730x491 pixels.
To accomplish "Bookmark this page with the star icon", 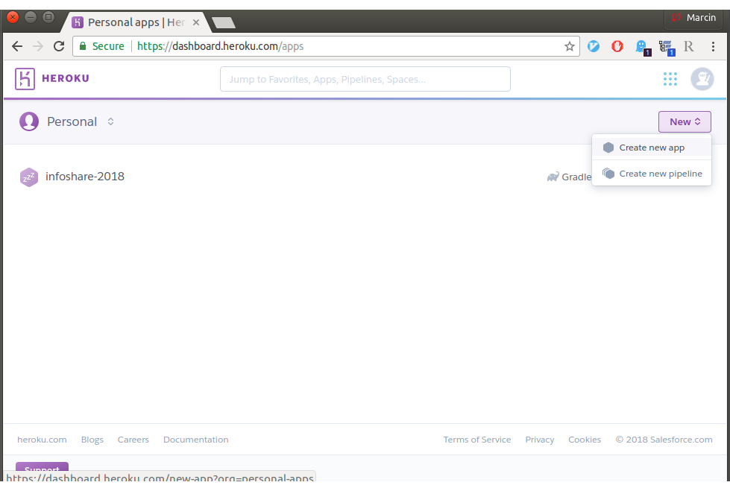I will [x=570, y=46].
